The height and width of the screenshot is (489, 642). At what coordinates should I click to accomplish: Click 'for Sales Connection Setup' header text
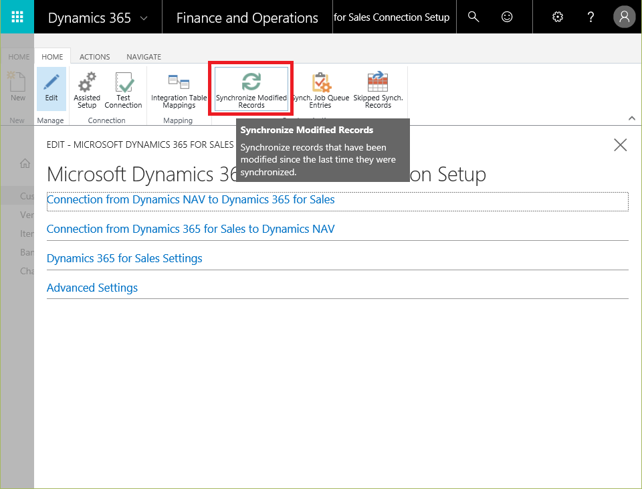391,17
